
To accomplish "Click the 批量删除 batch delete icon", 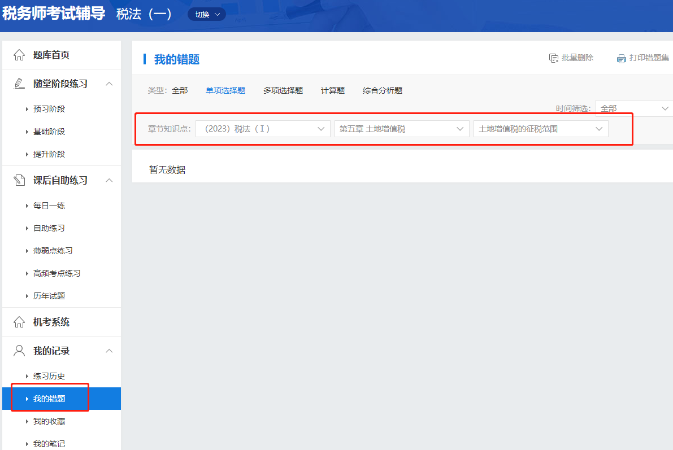I will 554,58.
